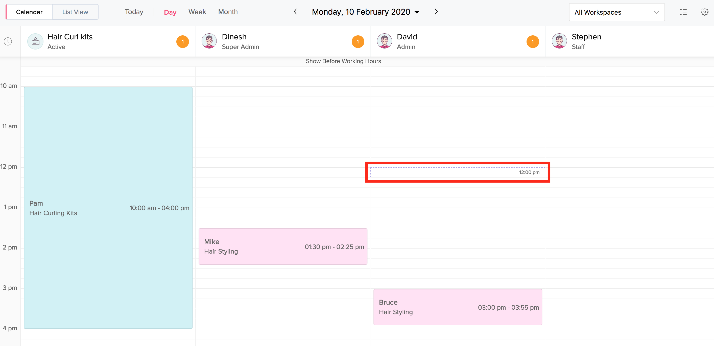
Task: Click the orange badge next to Dinesh
Action: pos(358,42)
